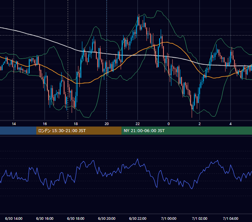Viewport: 252px width, 222px height.
Task: Click the hour label 4 on upper axis
Action: coord(231,124)
